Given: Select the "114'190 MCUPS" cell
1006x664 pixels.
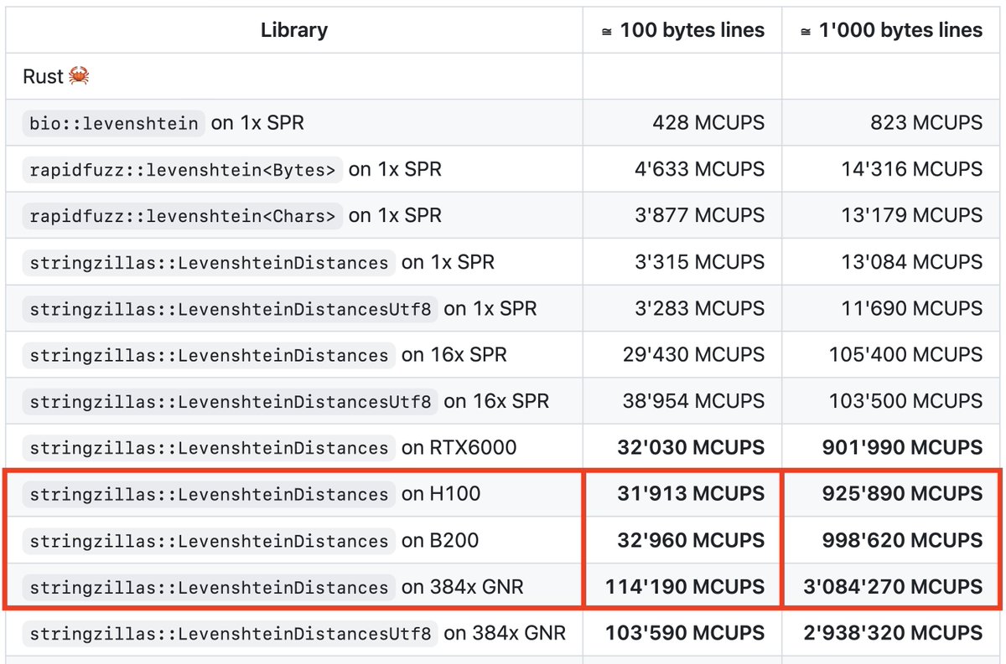Looking at the screenshot, I should (x=683, y=587).
